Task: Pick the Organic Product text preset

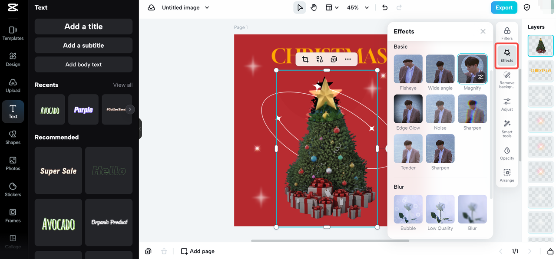Action: pyautogui.click(x=109, y=222)
